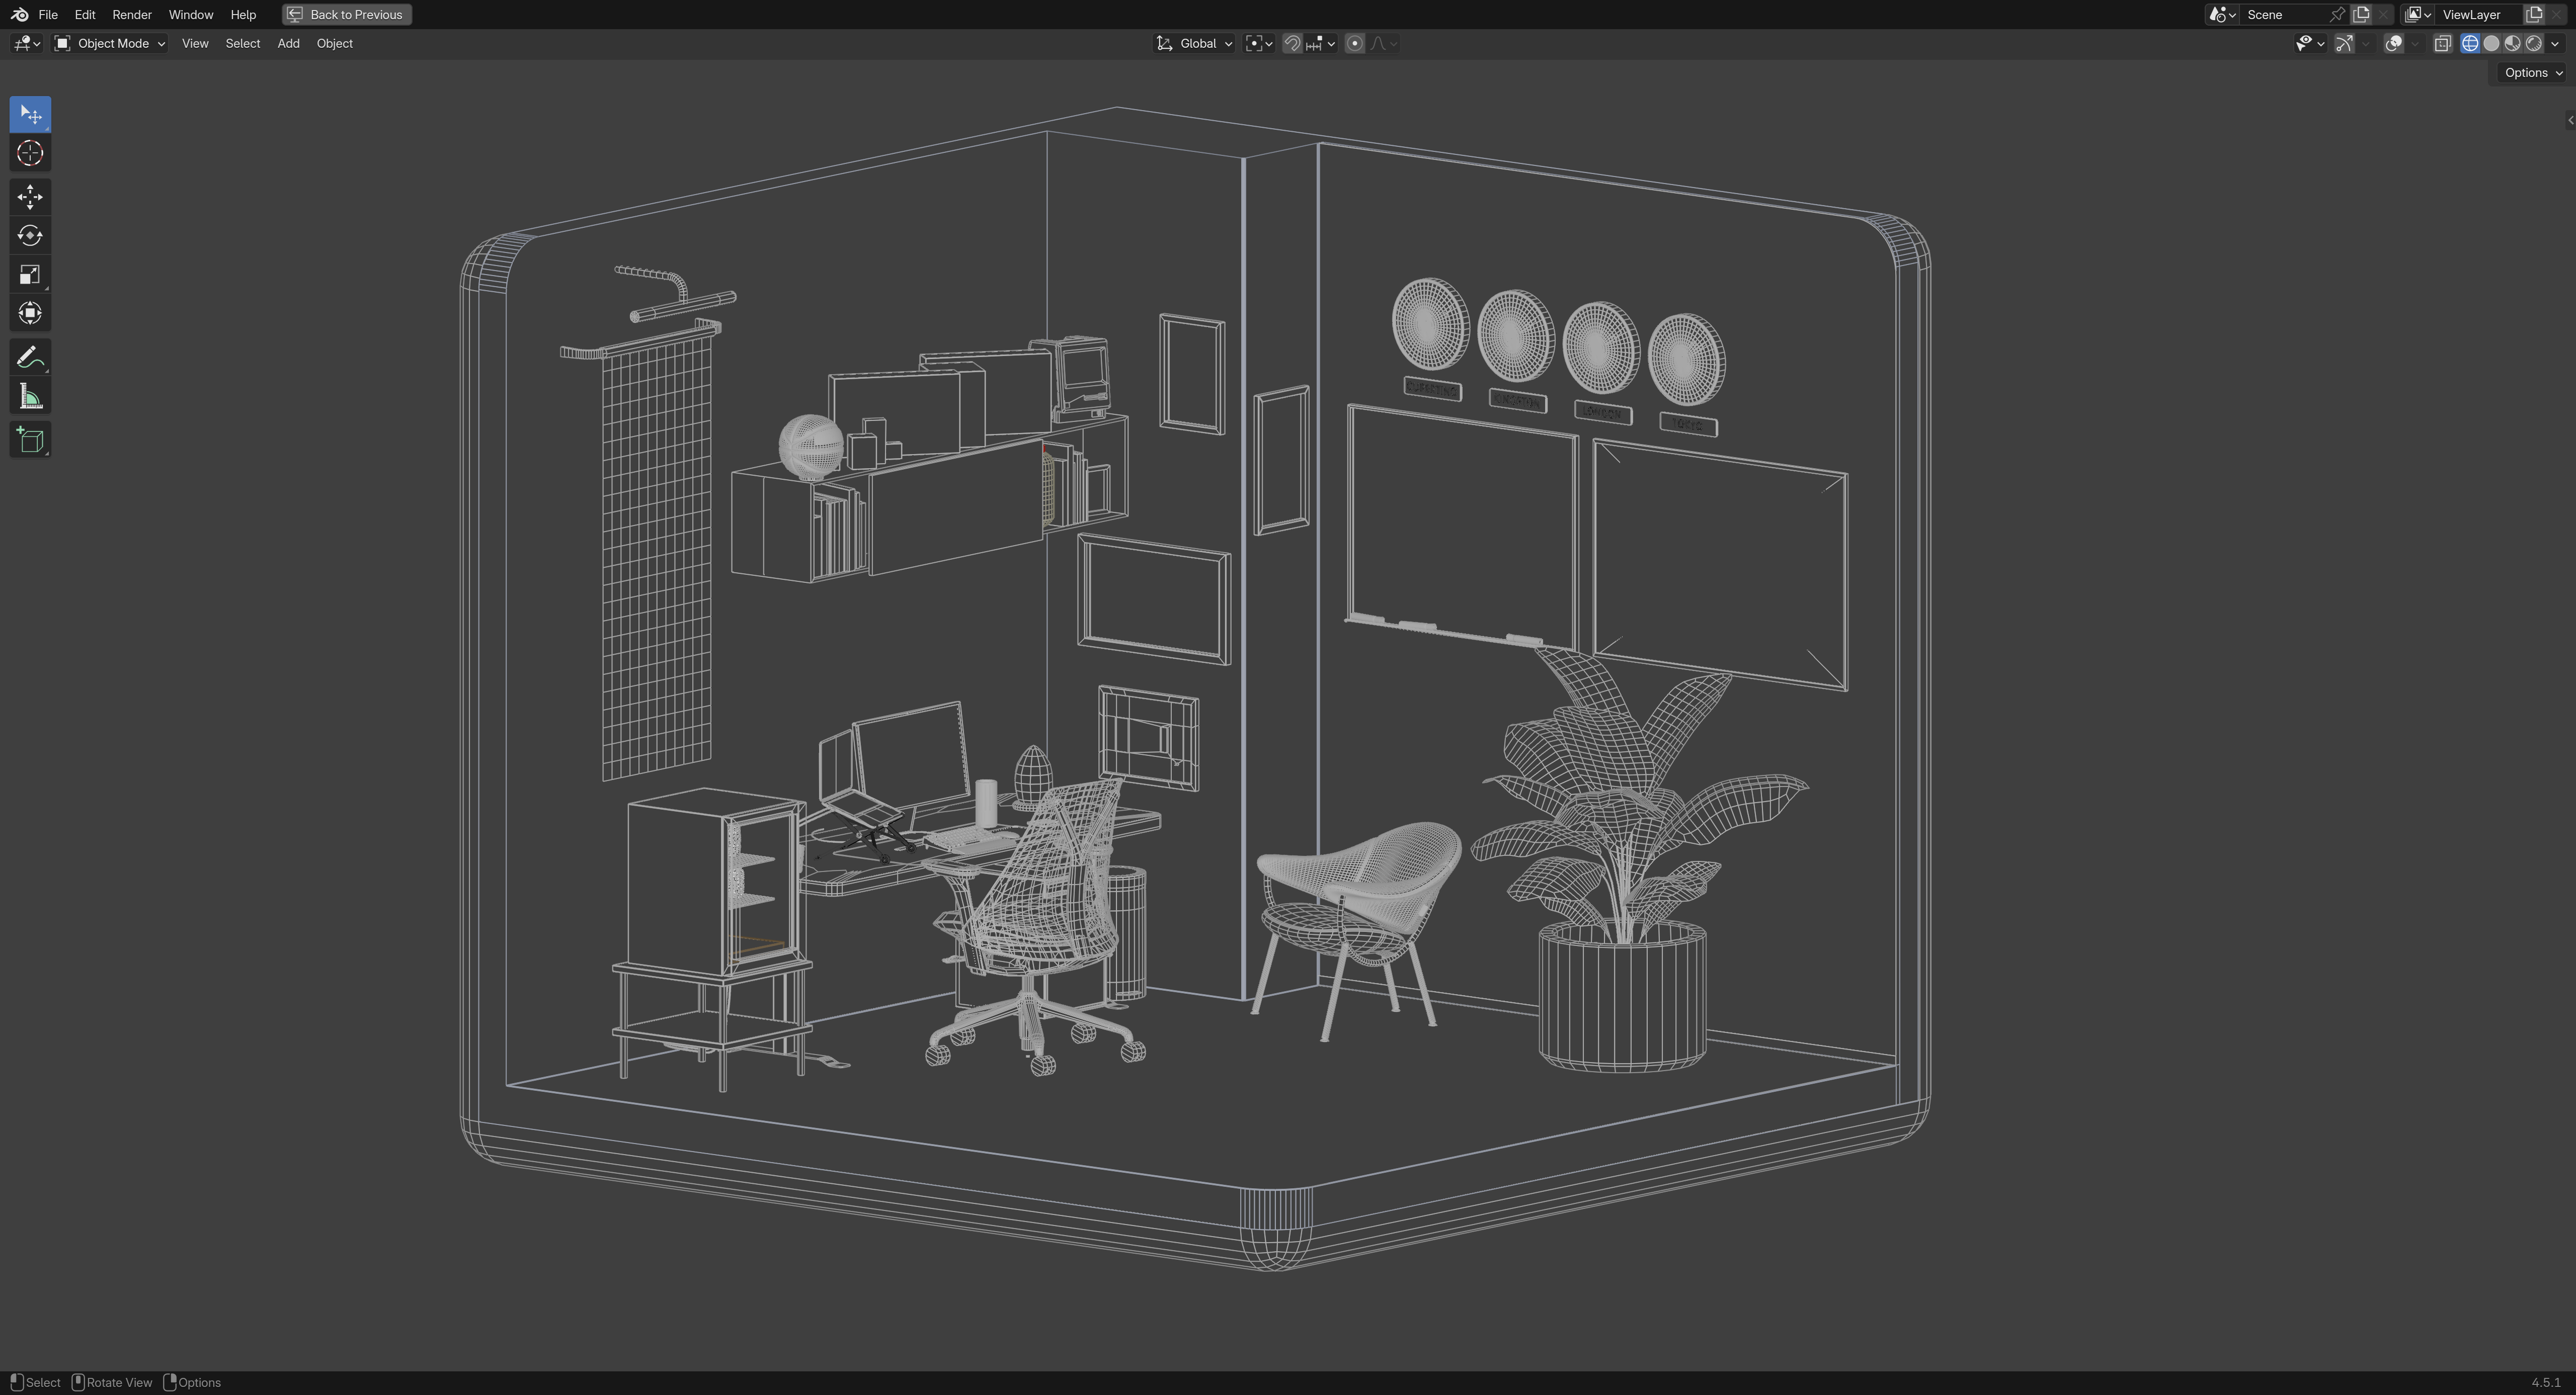
Task: Click the Scene name field
Action: click(x=2285, y=15)
